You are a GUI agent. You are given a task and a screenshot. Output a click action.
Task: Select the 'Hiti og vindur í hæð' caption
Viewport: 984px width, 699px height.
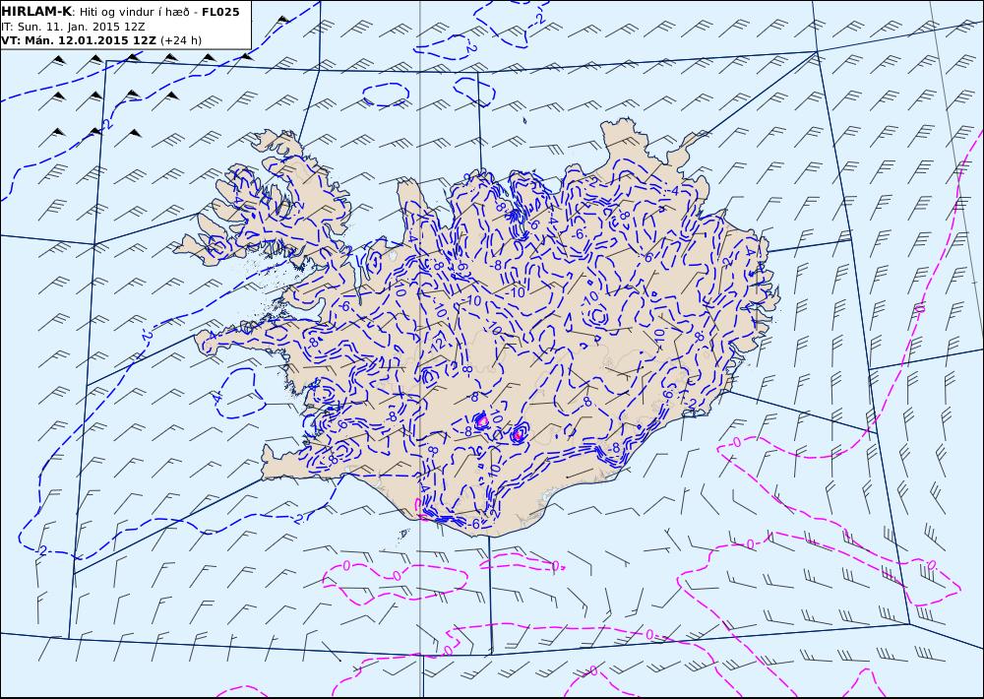point(134,13)
